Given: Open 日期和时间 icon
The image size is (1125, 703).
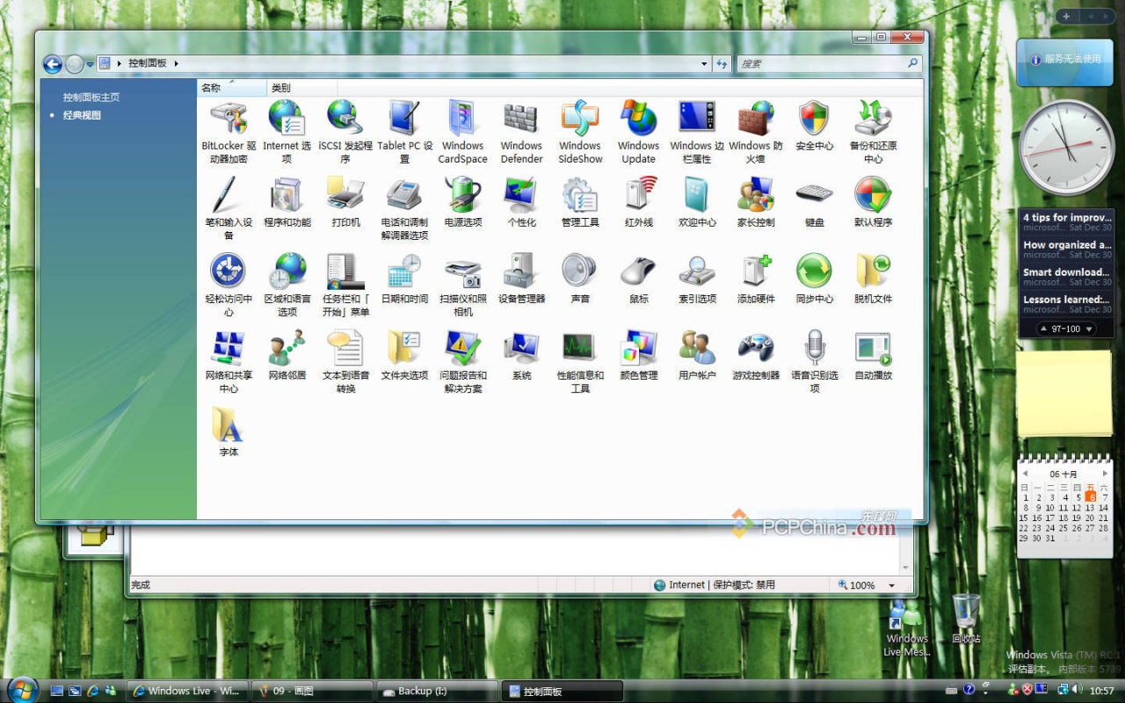Looking at the screenshot, I should (x=404, y=271).
